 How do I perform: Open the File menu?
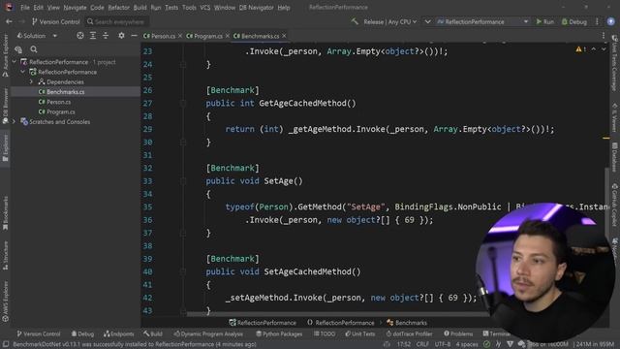point(25,7)
